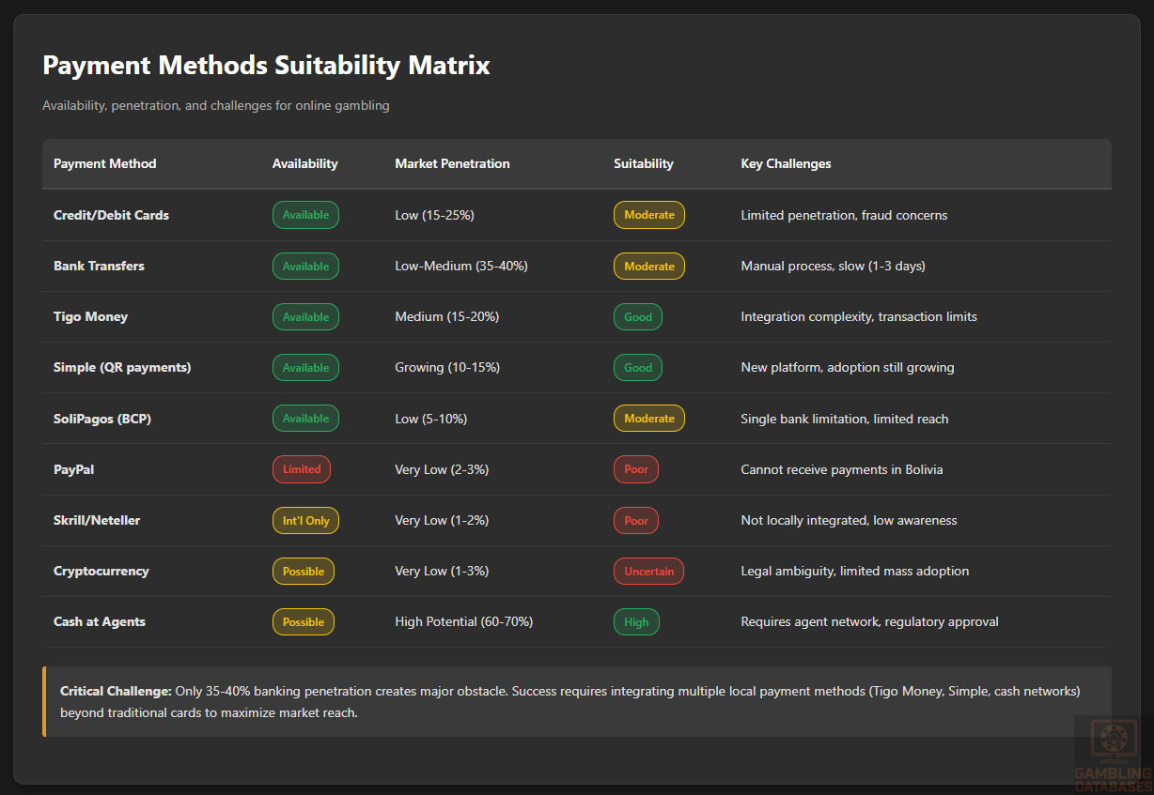Select the Simple (QR payments) row label

coord(122,367)
